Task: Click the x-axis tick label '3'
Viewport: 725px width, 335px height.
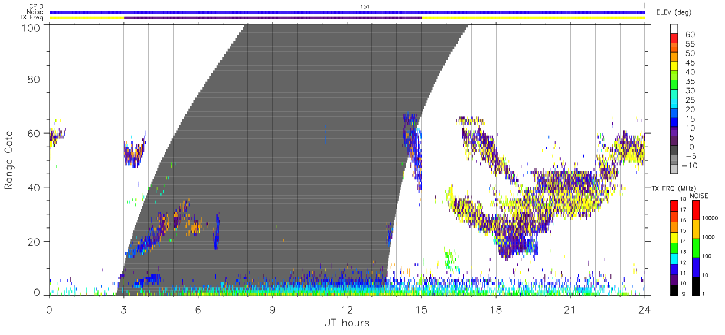Action: [123, 310]
